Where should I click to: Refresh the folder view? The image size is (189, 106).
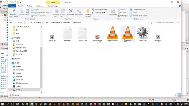coord(151,23)
